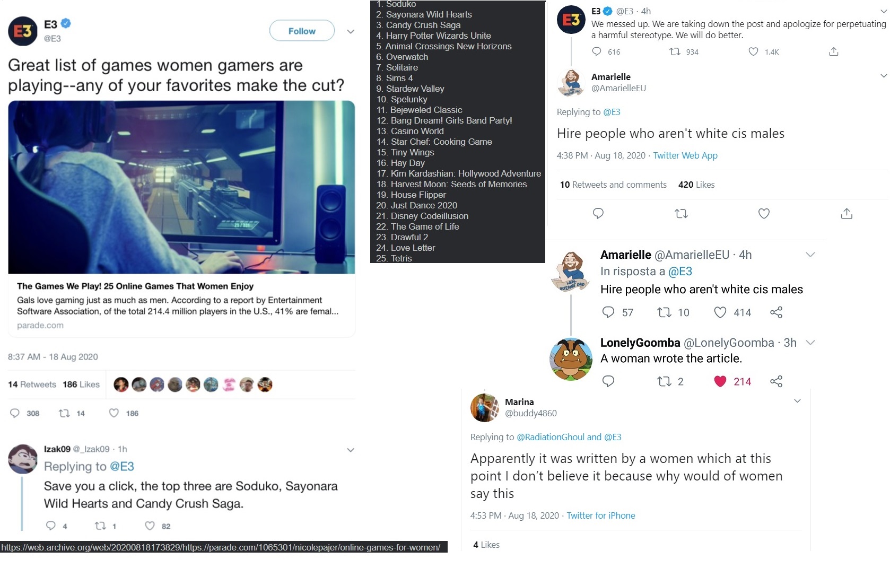The height and width of the screenshot is (577, 890).
Task: Open Twitter Web App source link
Action: click(x=685, y=155)
